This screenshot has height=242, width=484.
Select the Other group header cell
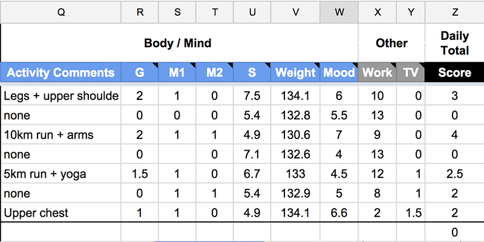click(391, 43)
